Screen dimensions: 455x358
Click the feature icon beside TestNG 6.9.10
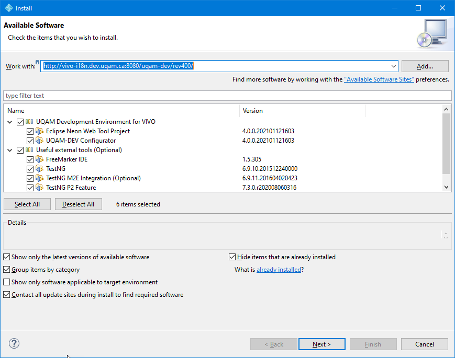click(39, 169)
